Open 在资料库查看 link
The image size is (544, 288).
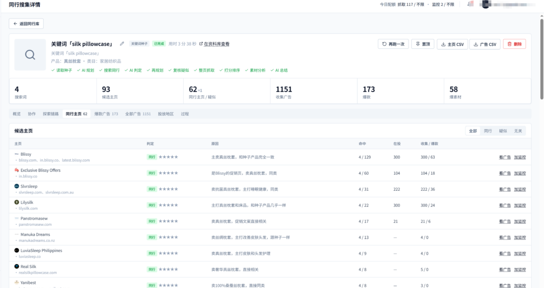(x=214, y=44)
